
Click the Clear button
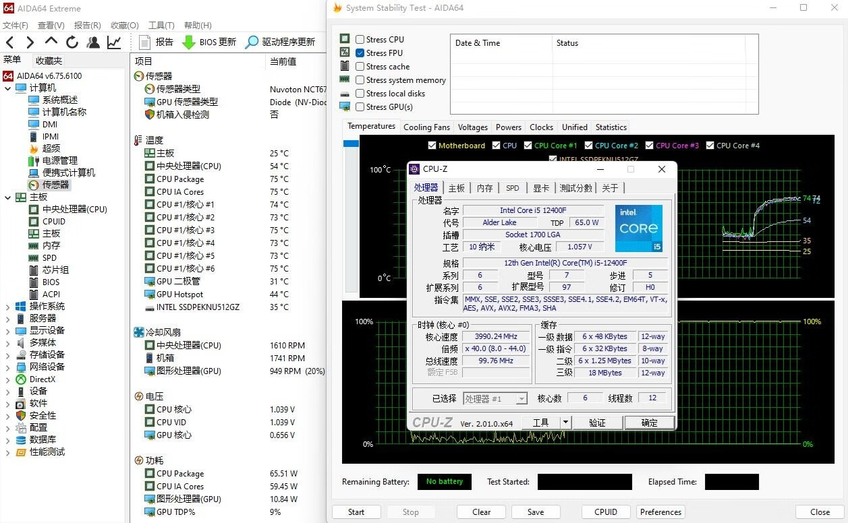tap(482, 512)
